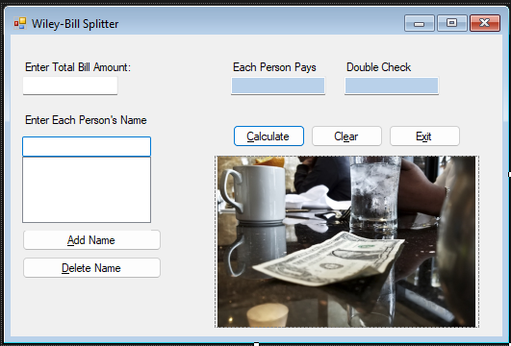Click the 'Double Check' label
This screenshot has height=346, width=511.
(x=378, y=67)
